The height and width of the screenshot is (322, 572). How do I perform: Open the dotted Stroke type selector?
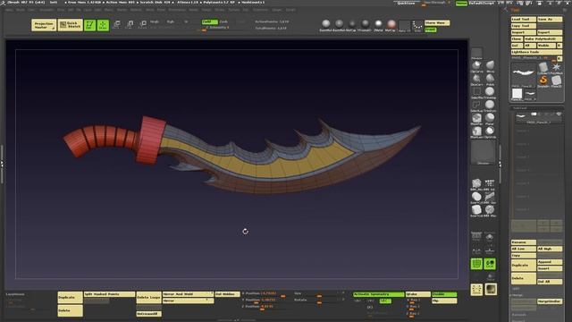(417, 26)
